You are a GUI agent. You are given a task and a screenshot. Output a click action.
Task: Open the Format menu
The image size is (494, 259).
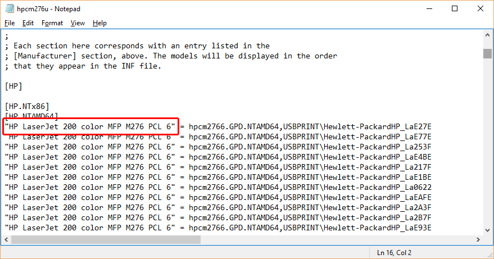pos(52,23)
